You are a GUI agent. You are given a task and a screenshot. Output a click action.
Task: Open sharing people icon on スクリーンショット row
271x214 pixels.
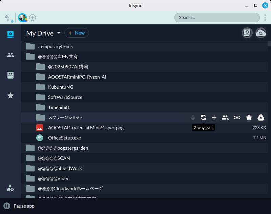point(225,117)
